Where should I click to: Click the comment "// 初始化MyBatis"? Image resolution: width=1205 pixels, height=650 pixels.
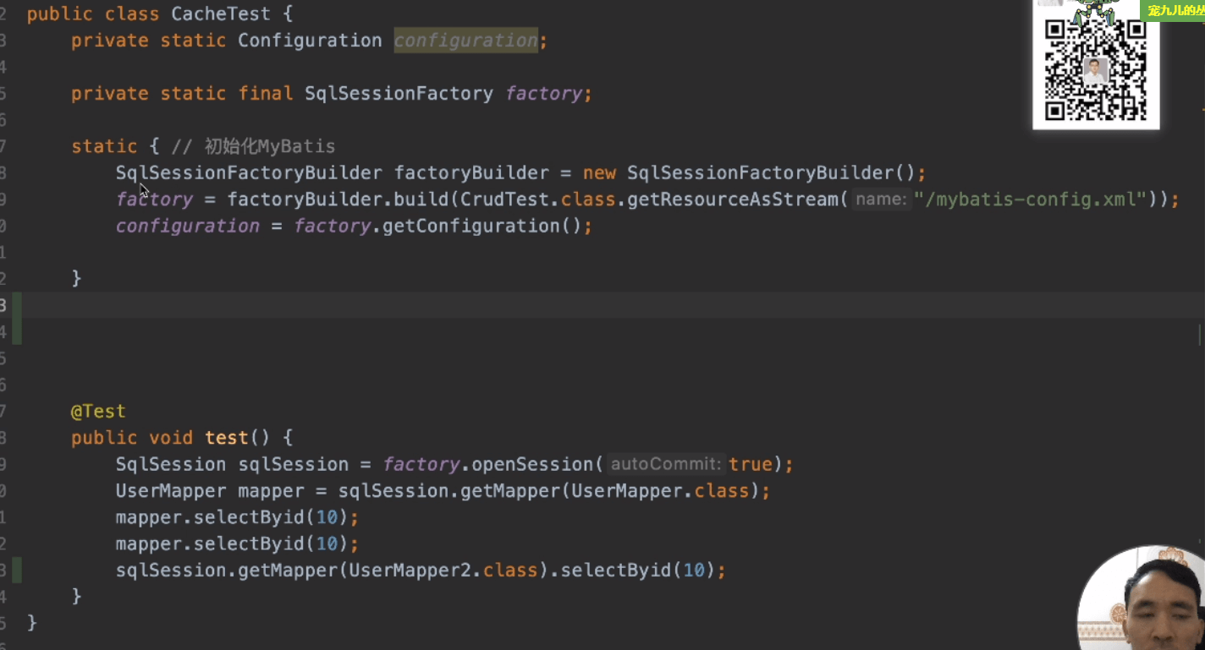[x=254, y=146]
